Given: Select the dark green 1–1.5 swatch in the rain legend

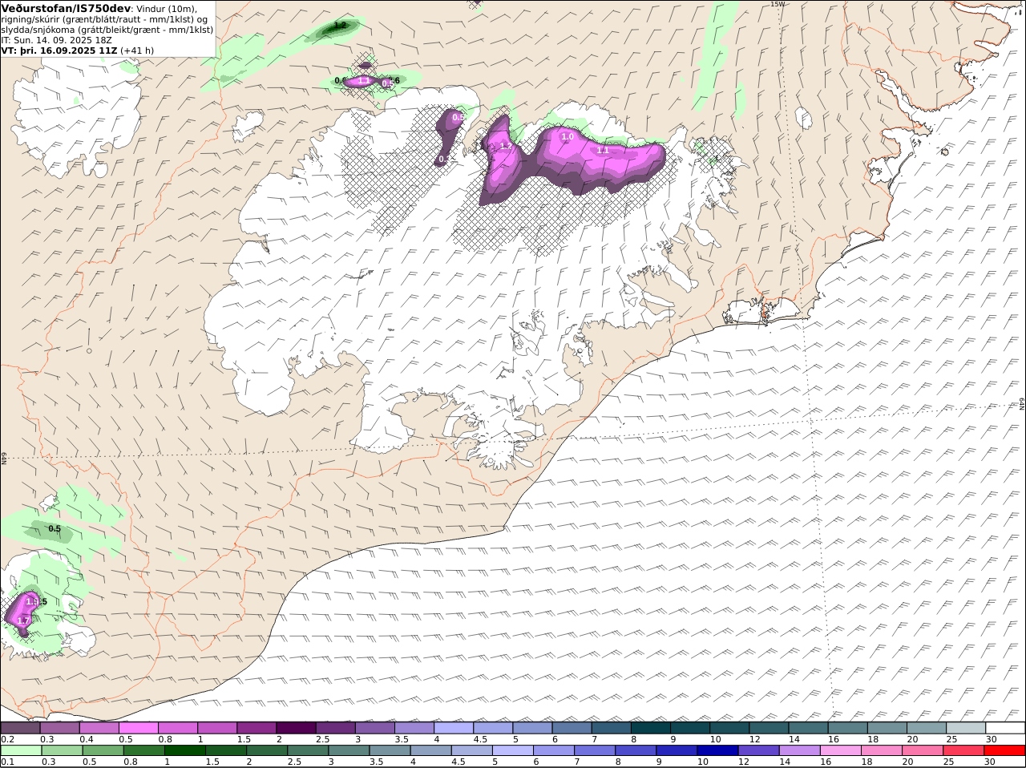Looking at the screenshot, I should coord(185,751).
